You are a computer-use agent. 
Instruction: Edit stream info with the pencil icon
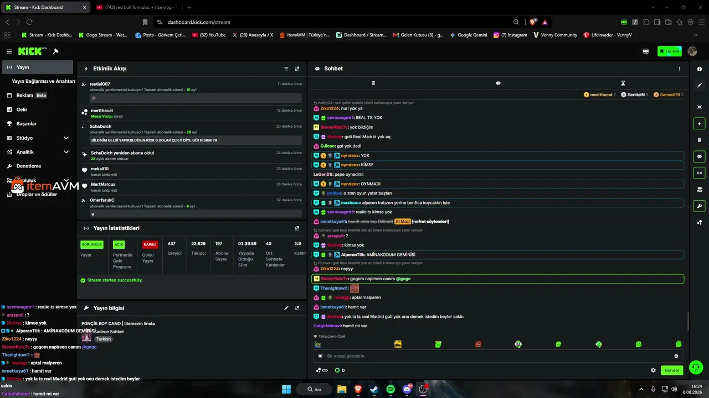[x=286, y=308]
